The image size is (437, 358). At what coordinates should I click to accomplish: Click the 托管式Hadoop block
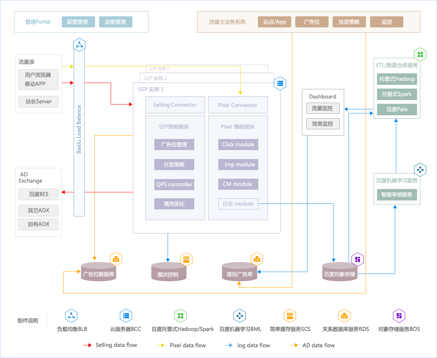pyautogui.click(x=397, y=79)
